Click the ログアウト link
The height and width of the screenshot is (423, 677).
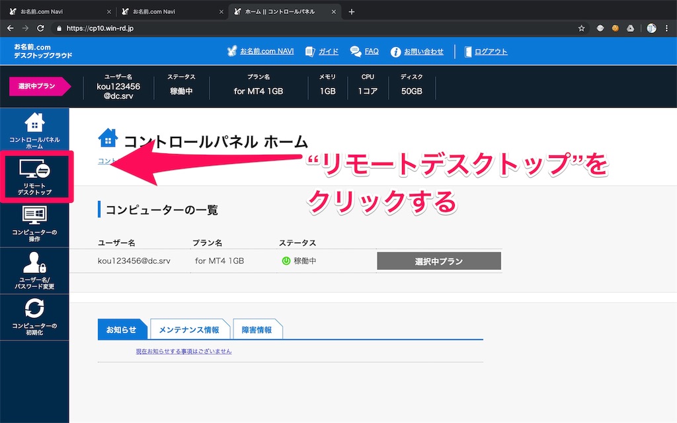click(x=490, y=51)
